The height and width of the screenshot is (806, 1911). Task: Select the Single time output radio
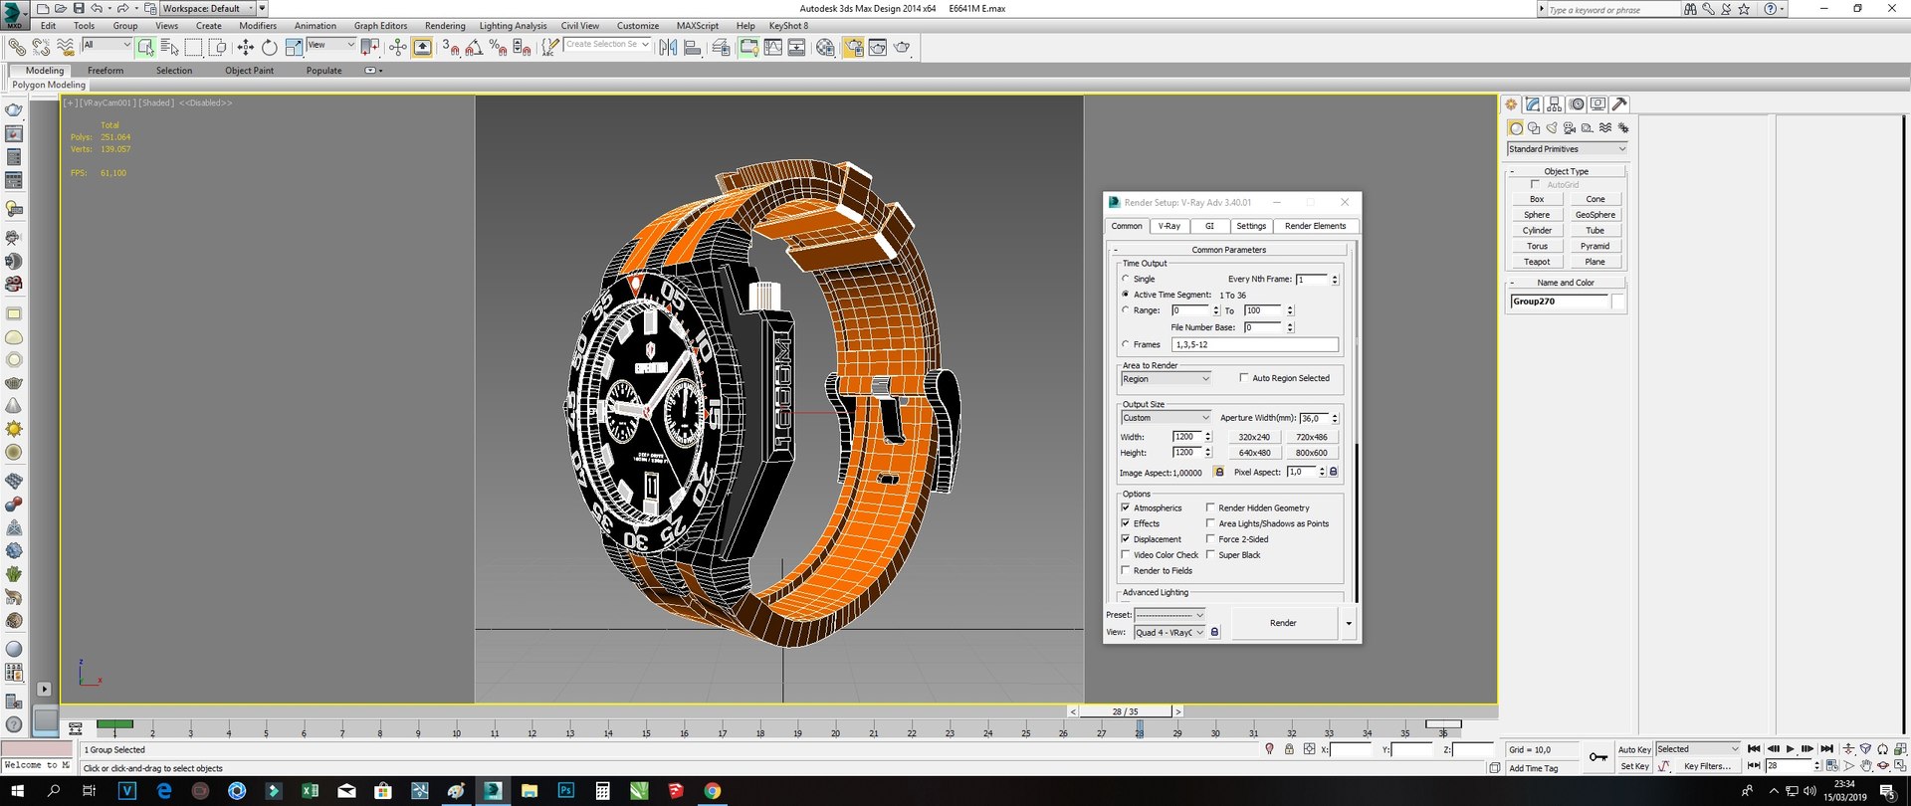click(x=1126, y=279)
